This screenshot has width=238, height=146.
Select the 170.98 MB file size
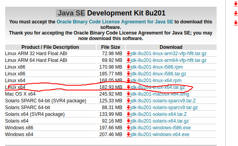point(111,67)
